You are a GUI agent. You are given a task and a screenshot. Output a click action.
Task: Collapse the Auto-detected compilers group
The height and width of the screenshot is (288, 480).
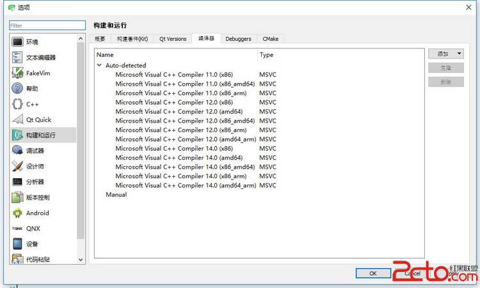99,65
